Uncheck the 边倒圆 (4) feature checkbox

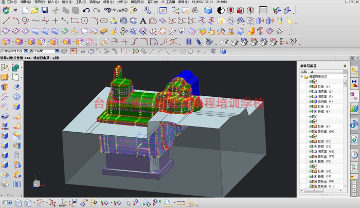311,101
